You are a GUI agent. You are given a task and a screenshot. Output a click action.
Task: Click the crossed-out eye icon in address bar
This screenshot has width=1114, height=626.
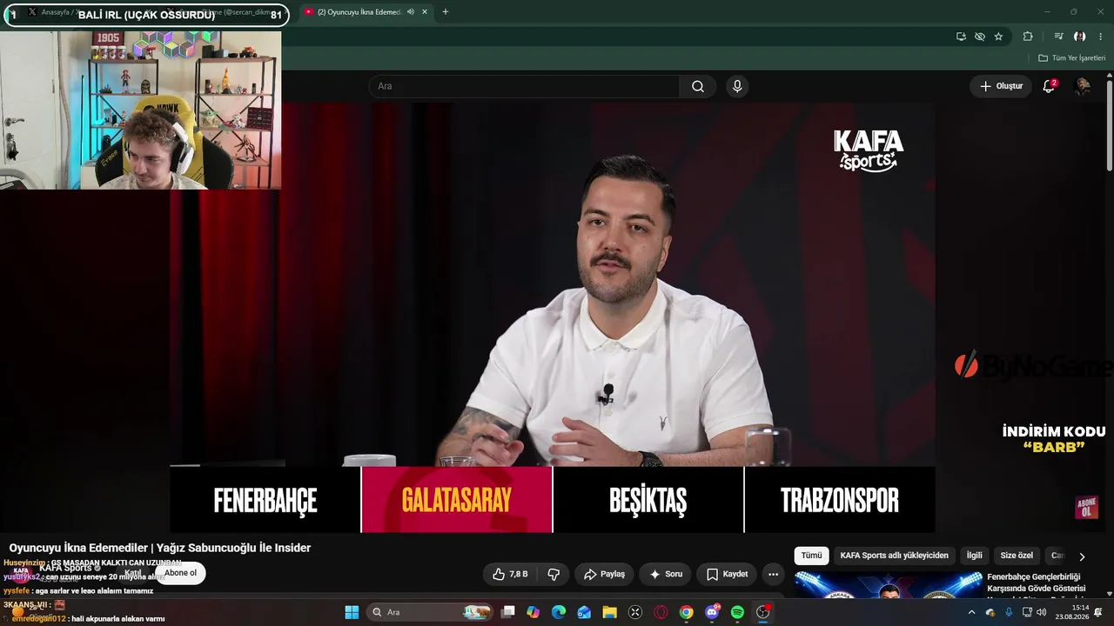tap(980, 37)
